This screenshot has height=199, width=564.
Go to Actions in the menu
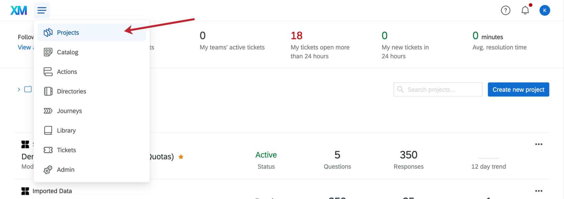pos(92,72)
